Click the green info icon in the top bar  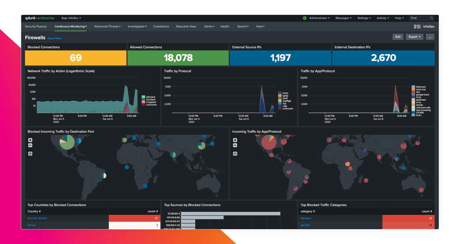tap(304, 18)
